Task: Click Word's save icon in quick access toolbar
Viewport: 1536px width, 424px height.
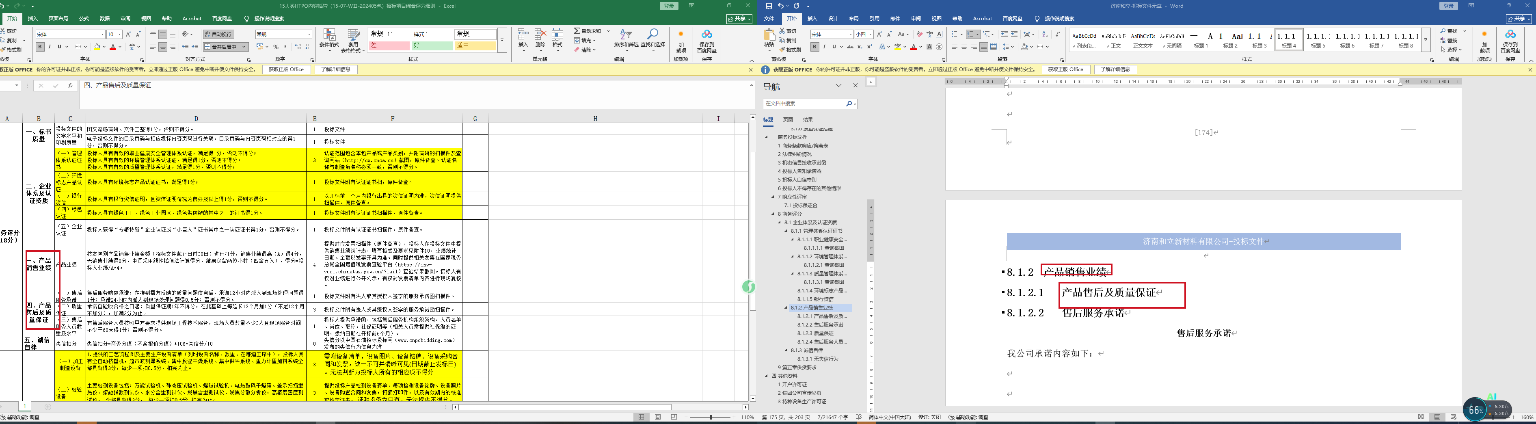Action: coord(769,6)
